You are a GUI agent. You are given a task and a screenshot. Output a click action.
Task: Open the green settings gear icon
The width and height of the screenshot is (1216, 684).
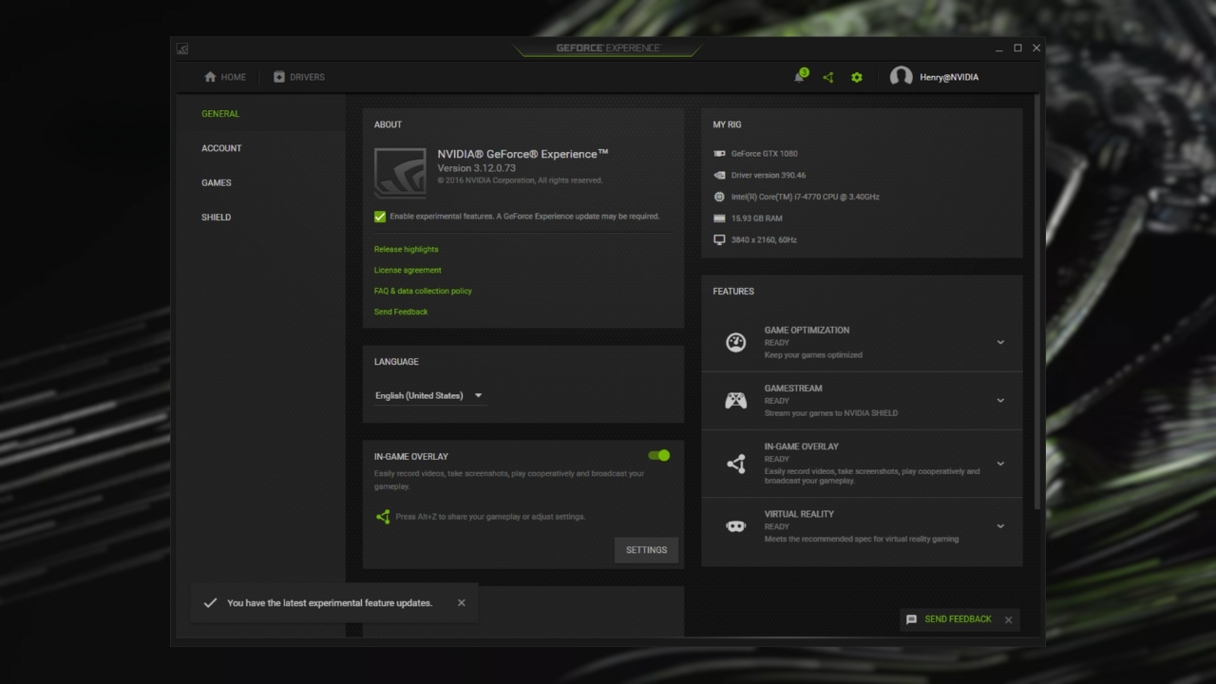tap(857, 77)
